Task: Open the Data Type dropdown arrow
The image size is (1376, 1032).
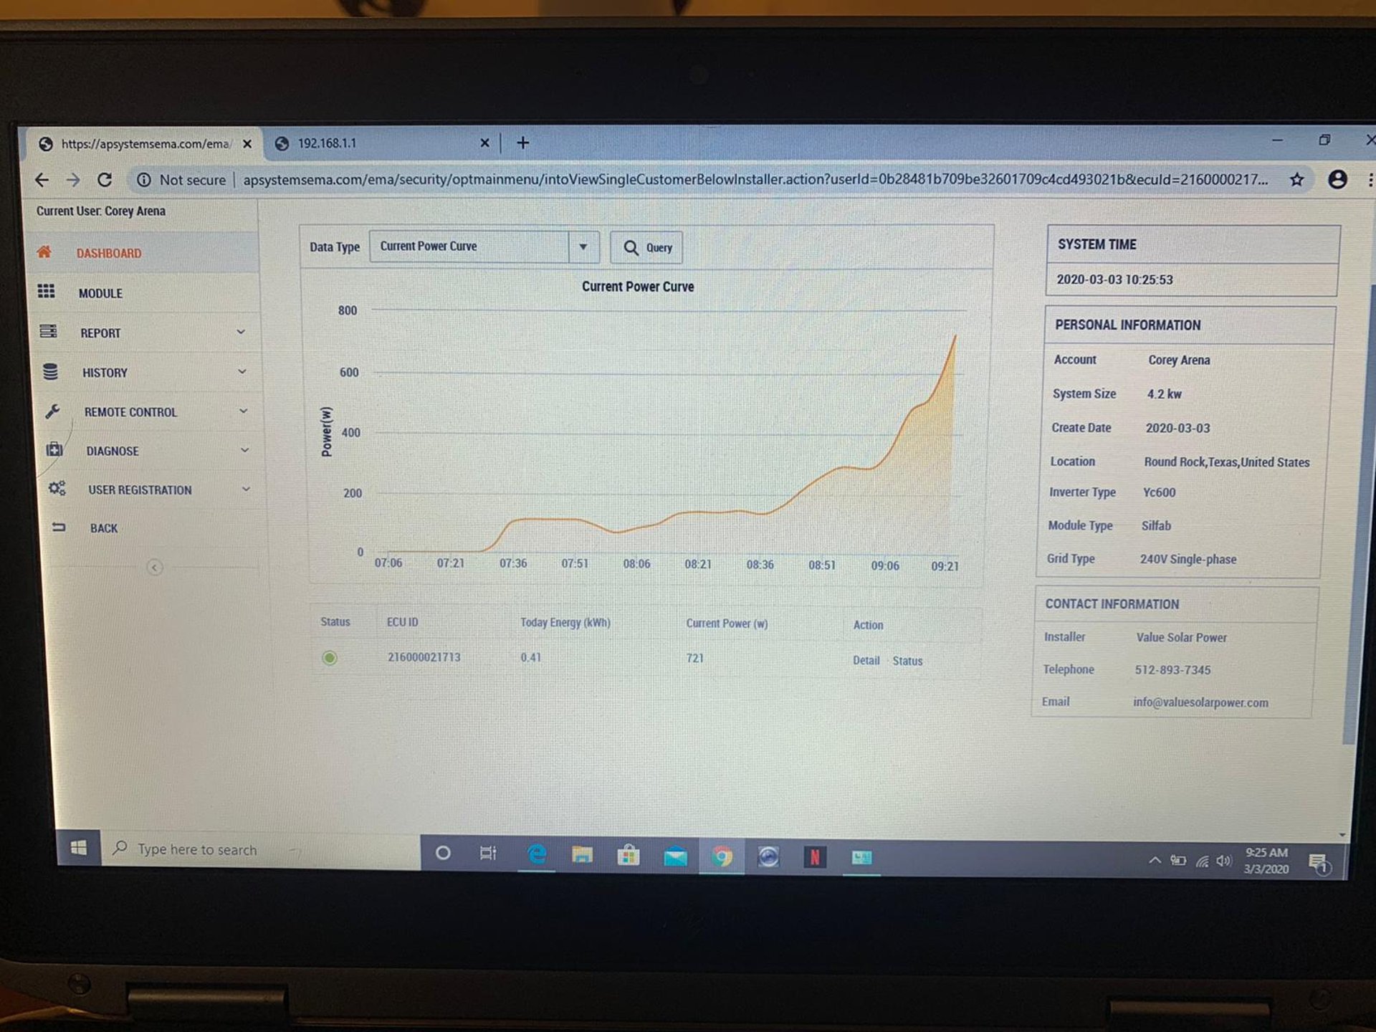Action: coord(583,247)
